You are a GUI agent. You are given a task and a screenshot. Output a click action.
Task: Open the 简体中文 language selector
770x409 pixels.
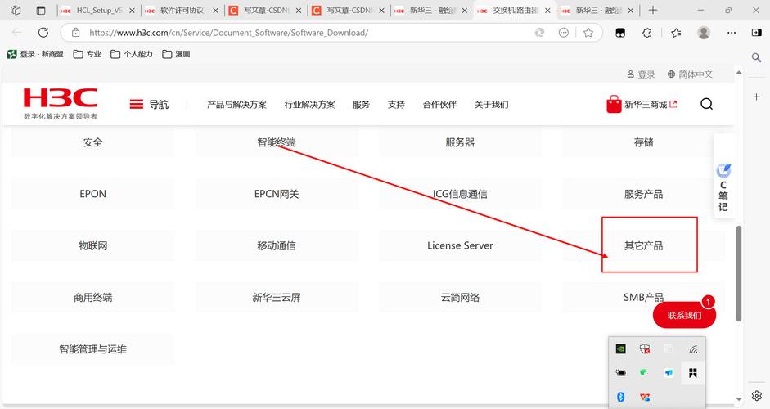click(690, 74)
